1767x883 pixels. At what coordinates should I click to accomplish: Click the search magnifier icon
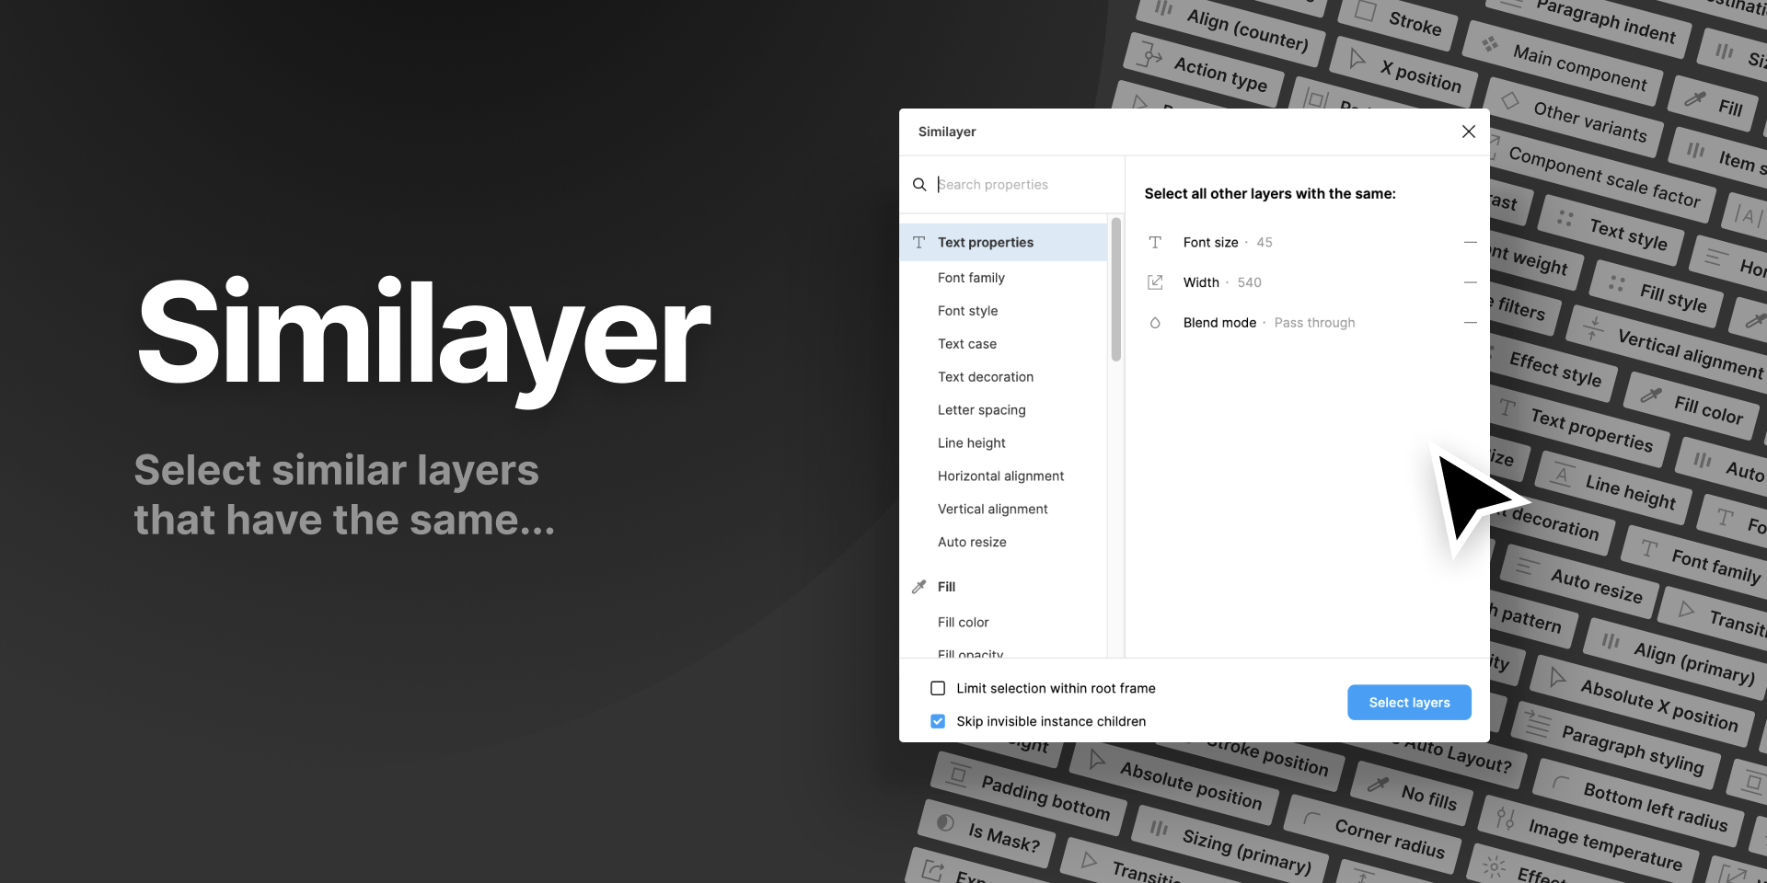918,185
